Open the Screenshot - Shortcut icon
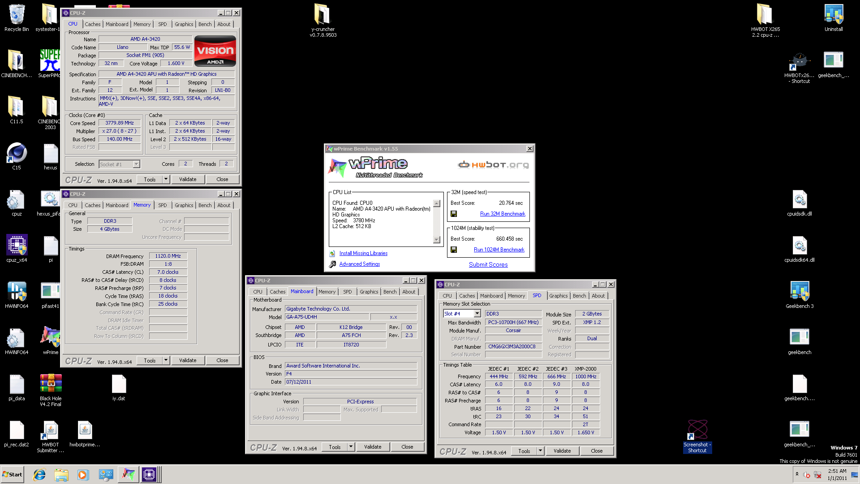The height and width of the screenshot is (484, 860). (697, 436)
